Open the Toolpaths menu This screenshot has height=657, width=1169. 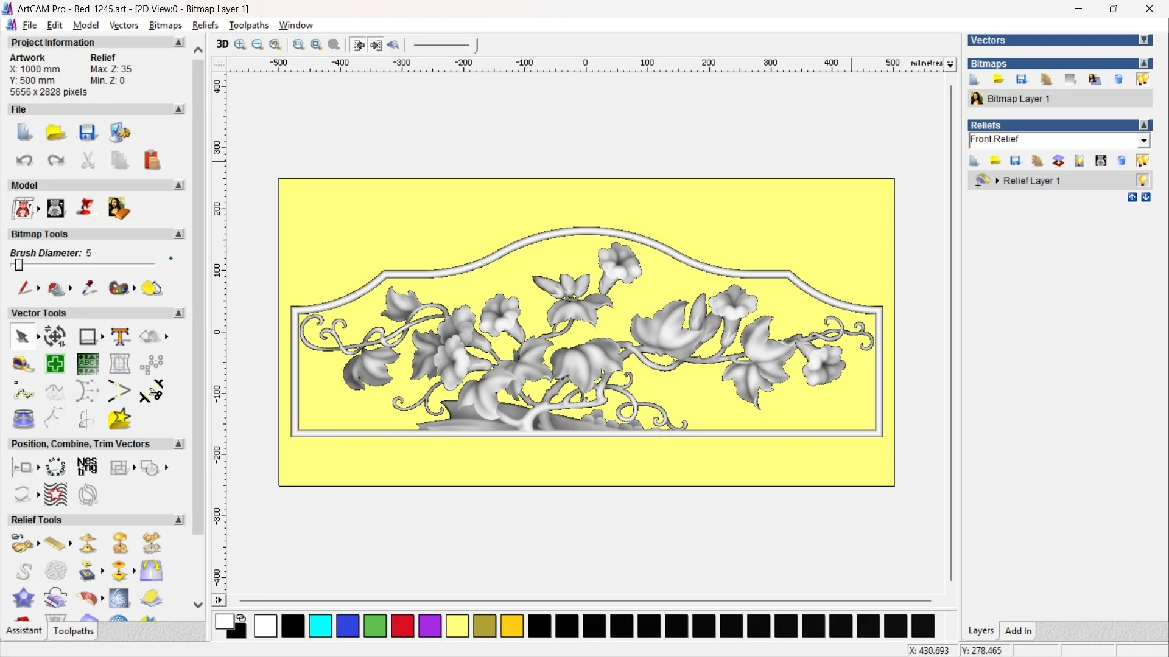tap(248, 25)
